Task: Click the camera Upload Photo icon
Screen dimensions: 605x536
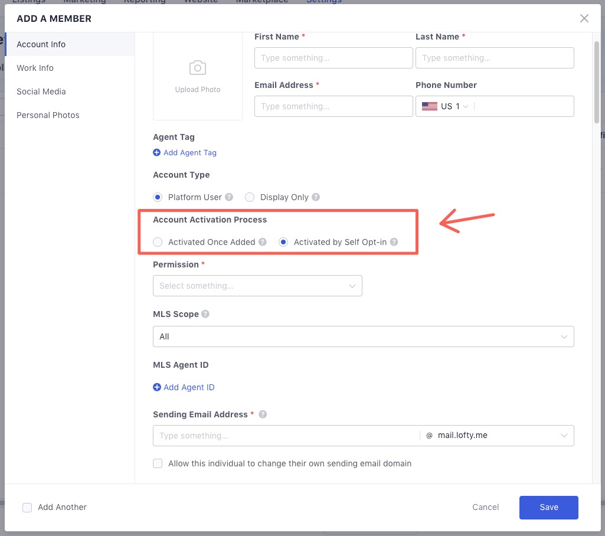Action: pyautogui.click(x=197, y=68)
